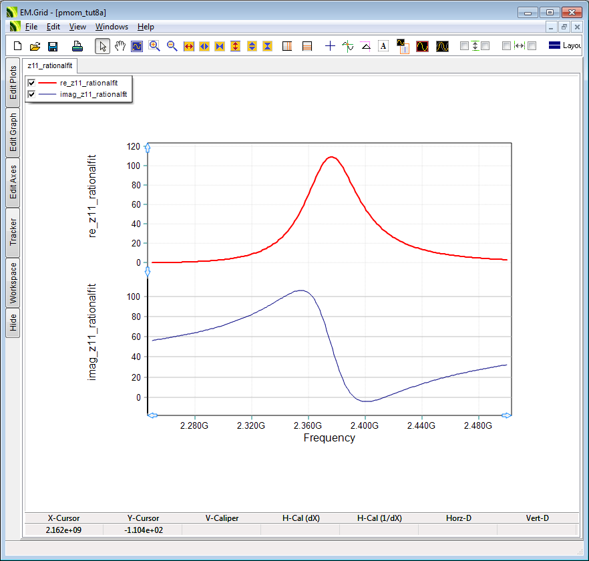Select the arrow pointer tool
This screenshot has height=561, width=589.
tap(103, 46)
